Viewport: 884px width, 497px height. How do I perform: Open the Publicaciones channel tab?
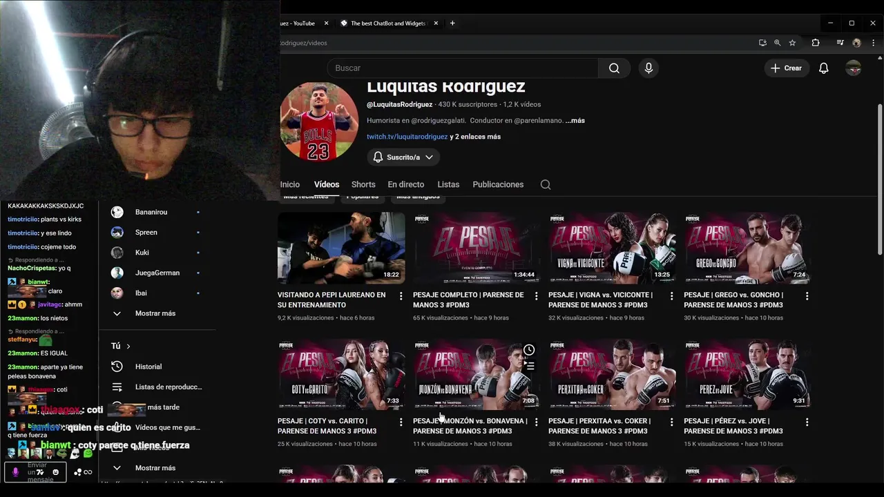(x=498, y=184)
